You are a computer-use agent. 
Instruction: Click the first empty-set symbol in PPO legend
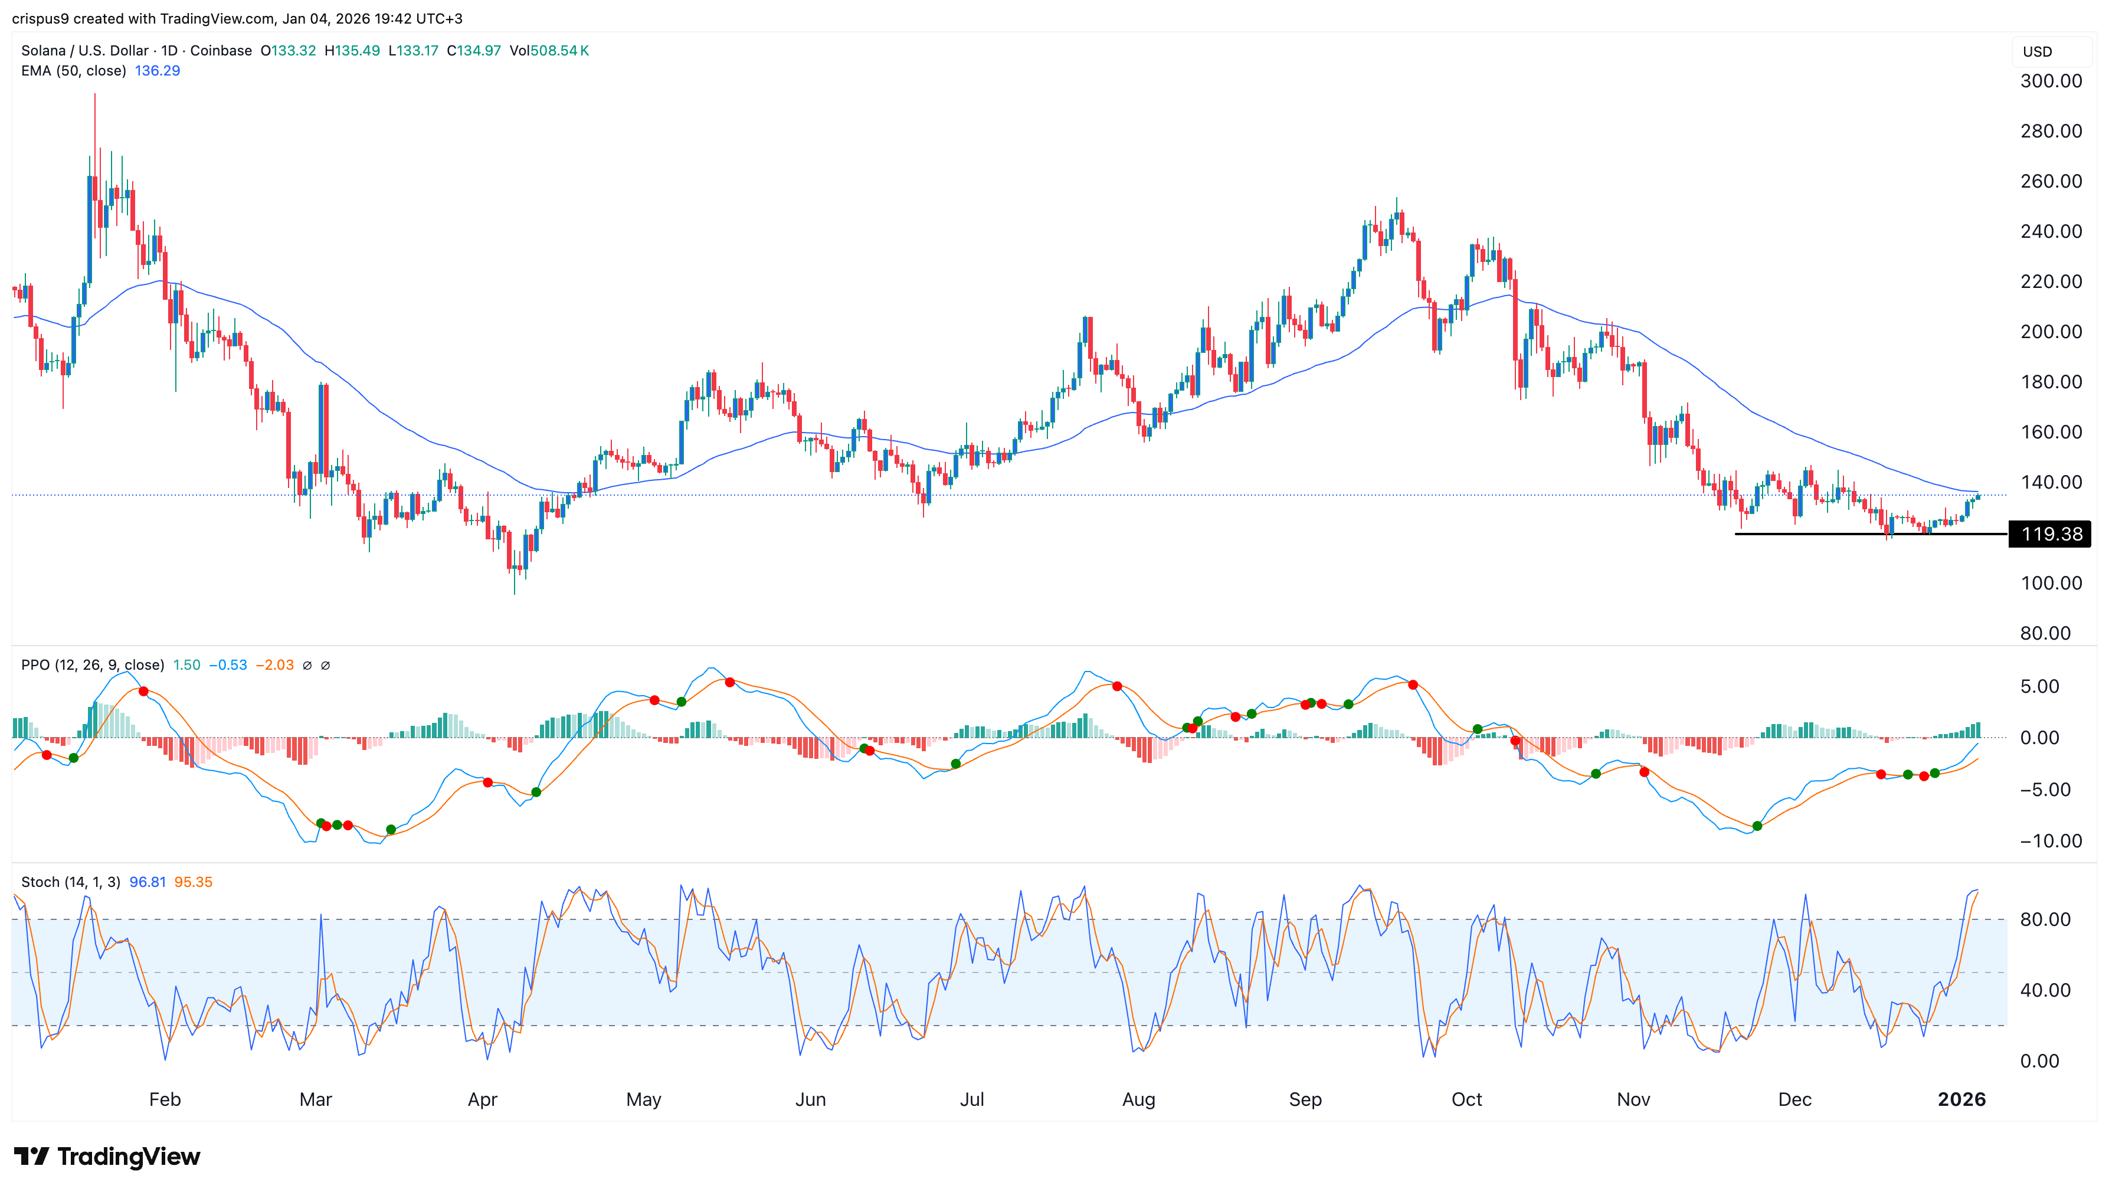tap(307, 666)
